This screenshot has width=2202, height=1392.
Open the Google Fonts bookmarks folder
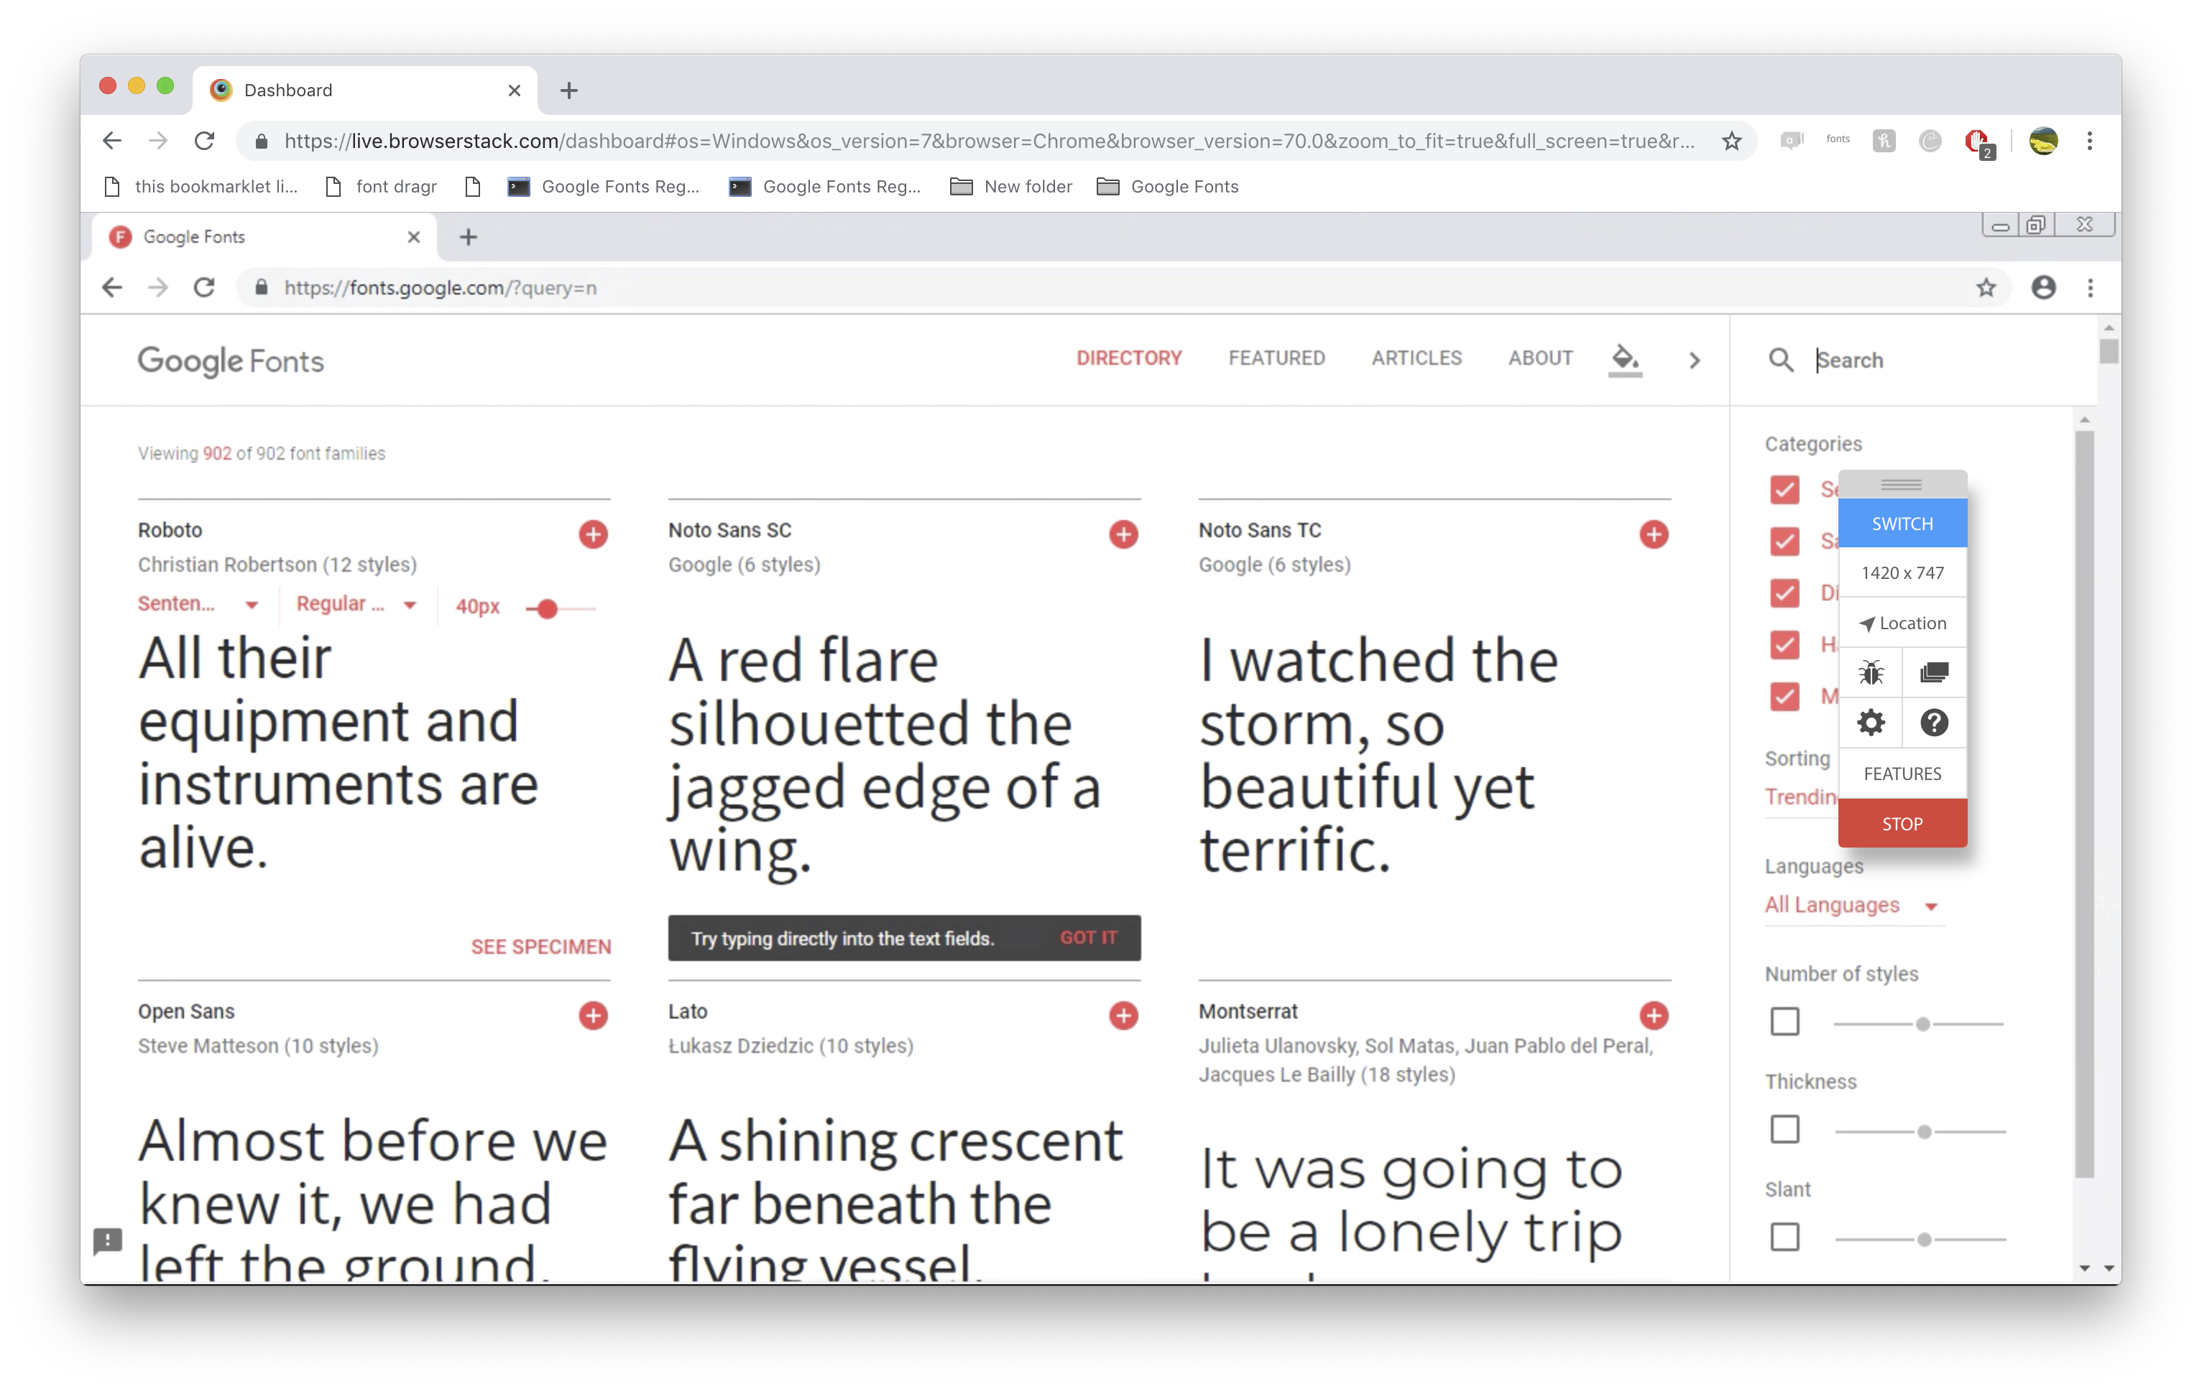[1168, 187]
